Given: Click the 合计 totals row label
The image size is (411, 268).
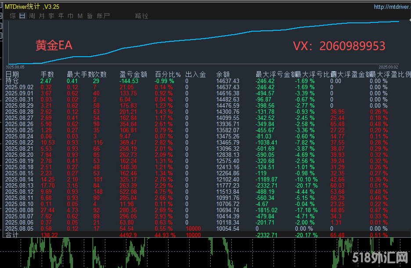Looking at the screenshot, I should pos(12,235).
